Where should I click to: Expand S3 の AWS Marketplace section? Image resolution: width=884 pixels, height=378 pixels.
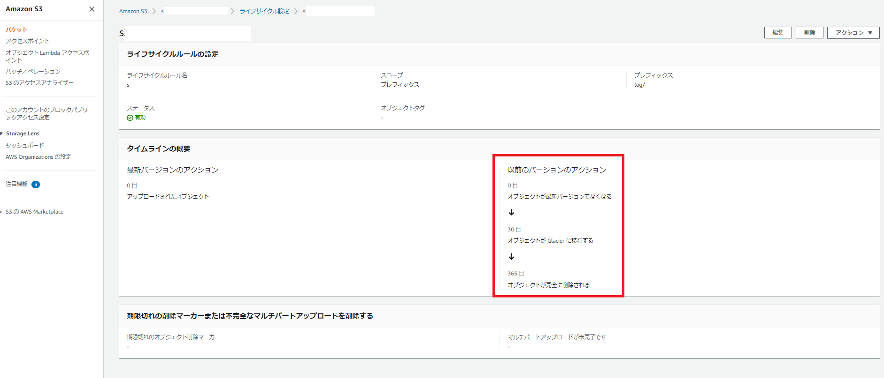(x=2, y=212)
